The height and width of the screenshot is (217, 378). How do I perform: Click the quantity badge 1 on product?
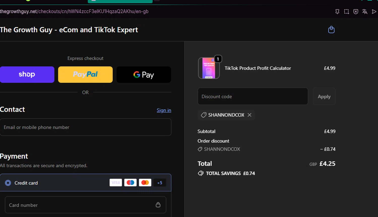pyautogui.click(x=218, y=59)
